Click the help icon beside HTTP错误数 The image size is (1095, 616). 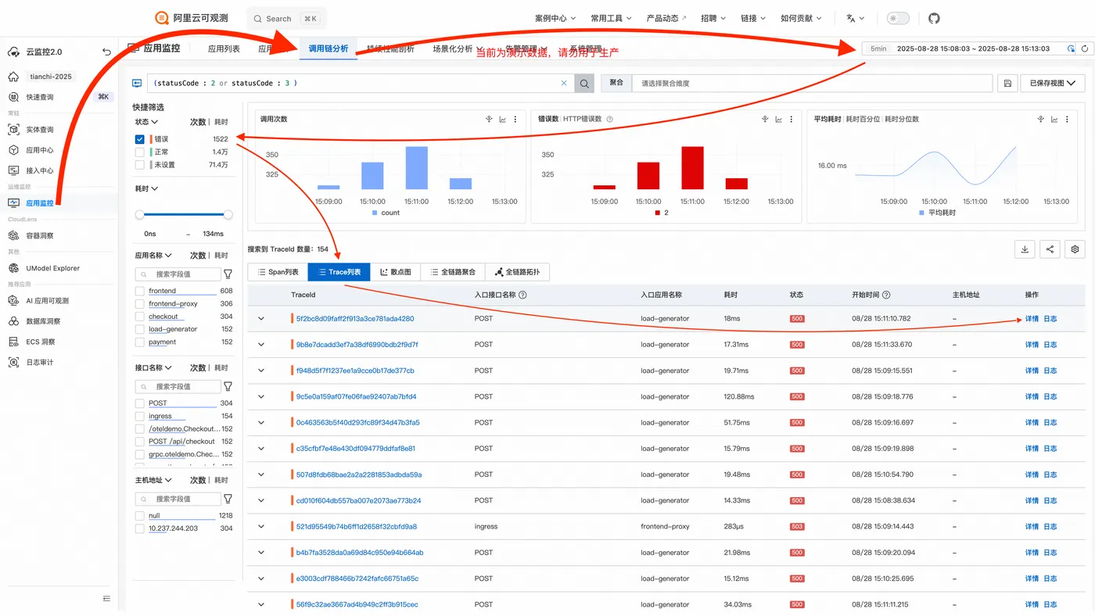[609, 120]
